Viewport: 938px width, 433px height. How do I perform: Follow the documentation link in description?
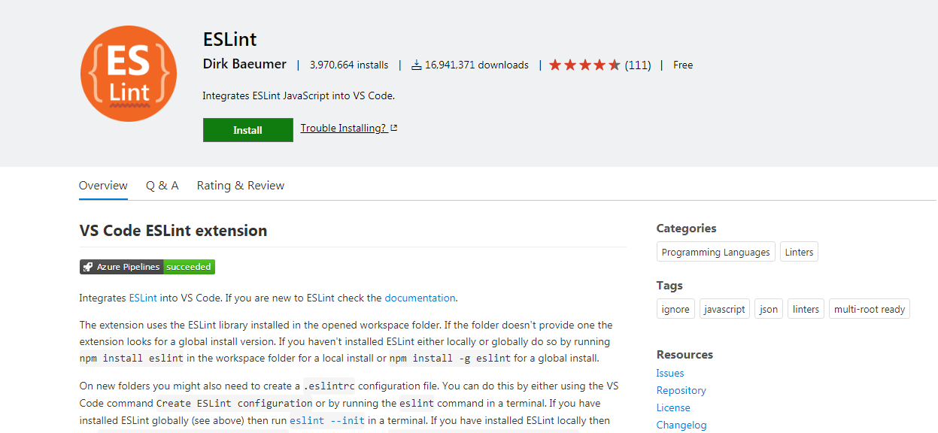[x=420, y=298]
